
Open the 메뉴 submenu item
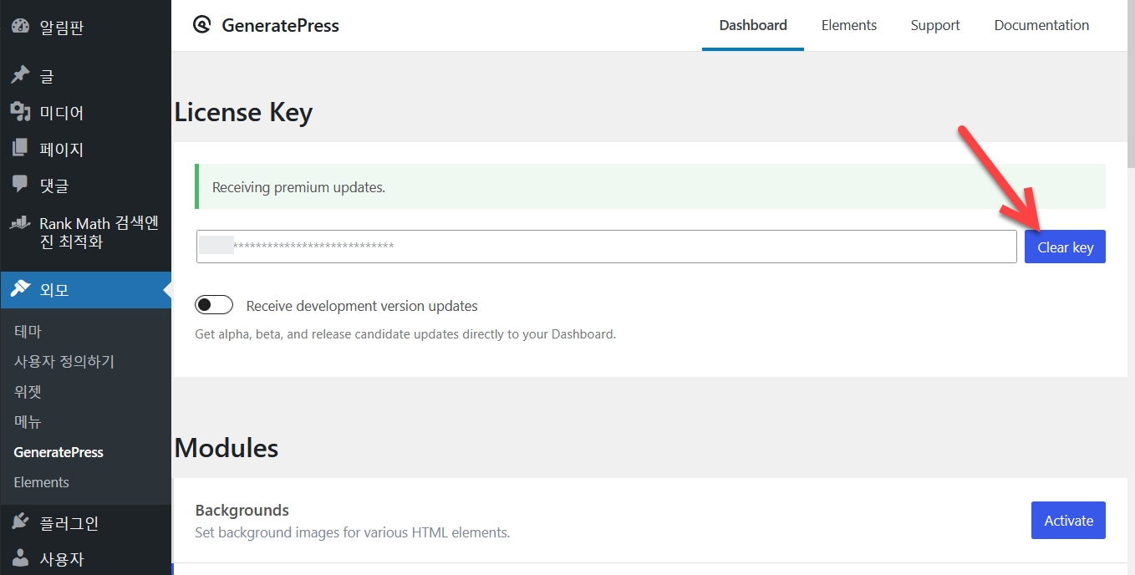[28, 421]
